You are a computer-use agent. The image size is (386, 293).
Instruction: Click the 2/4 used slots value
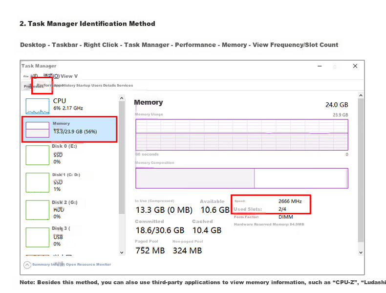(282, 209)
